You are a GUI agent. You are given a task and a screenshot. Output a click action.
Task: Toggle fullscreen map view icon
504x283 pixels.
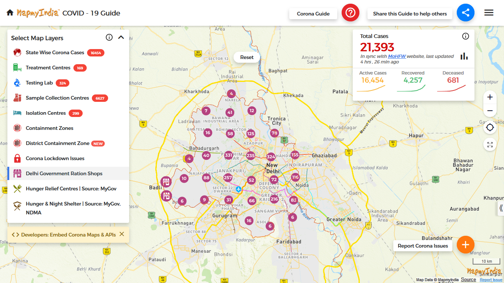pyautogui.click(x=490, y=145)
